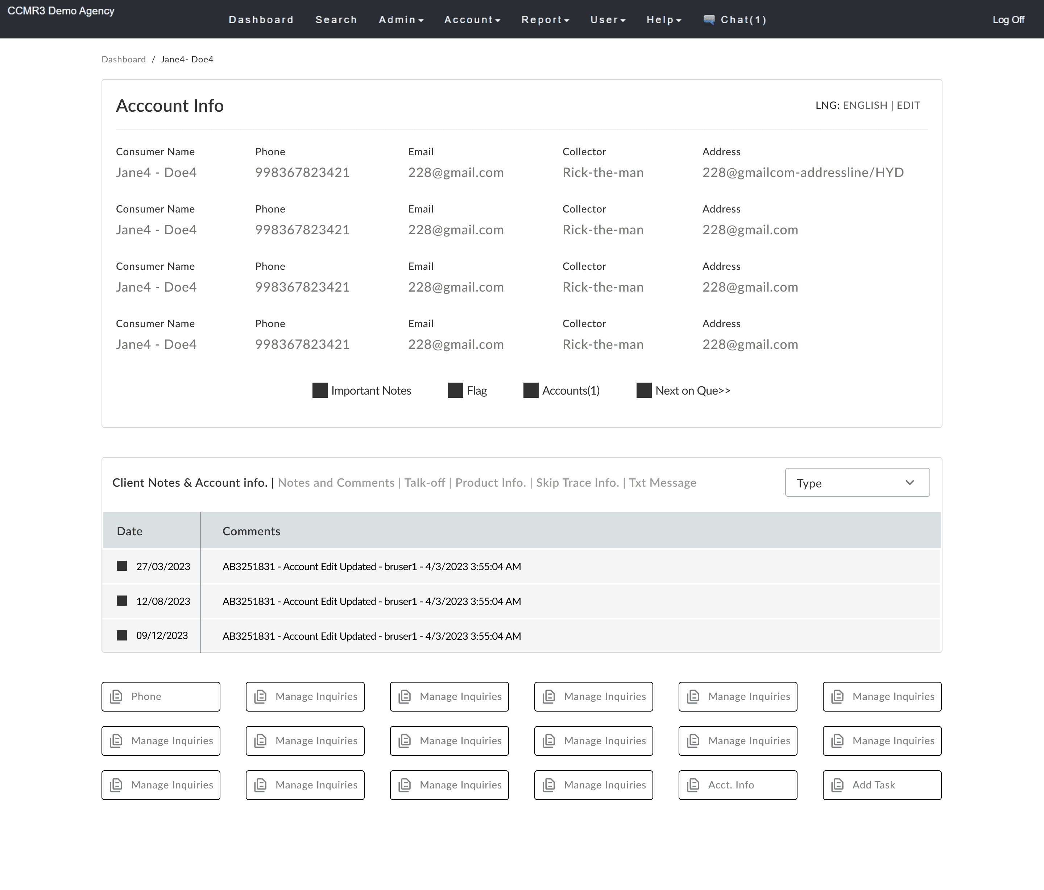
Task: Click the icon beside Accounts(1)
Action: [x=531, y=391]
